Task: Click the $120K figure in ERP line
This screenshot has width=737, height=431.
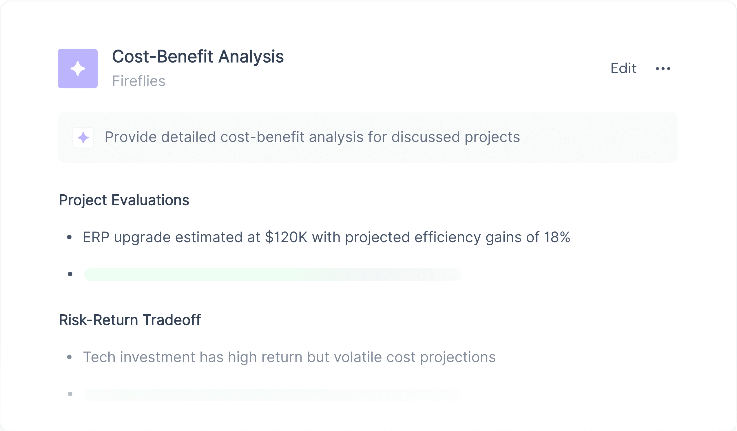Action: [286, 237]
